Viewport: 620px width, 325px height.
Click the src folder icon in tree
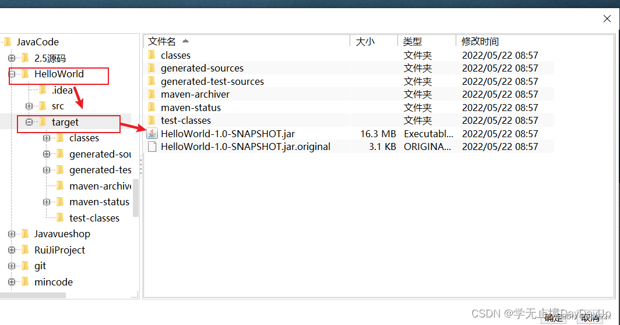[x=43, y=106]
